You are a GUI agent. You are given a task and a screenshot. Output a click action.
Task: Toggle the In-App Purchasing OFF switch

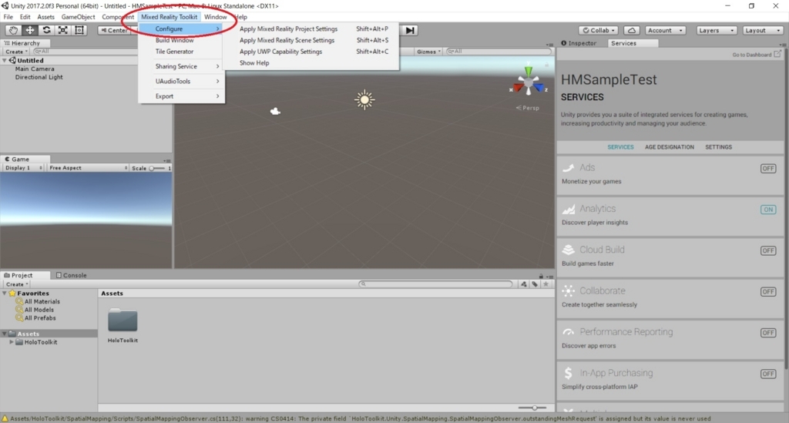pos(768,374)
